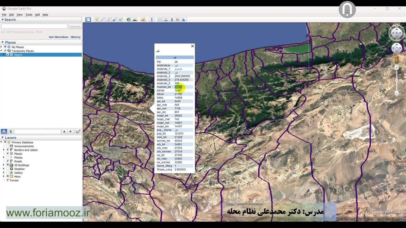Close the feature info balloon
The height and width of the screenshot is (228, 406).
(192, 46)
